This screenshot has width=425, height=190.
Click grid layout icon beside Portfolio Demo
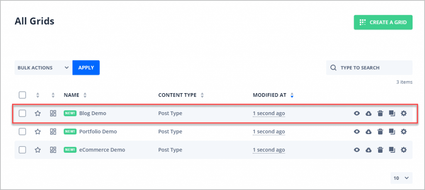click(53, 132)
